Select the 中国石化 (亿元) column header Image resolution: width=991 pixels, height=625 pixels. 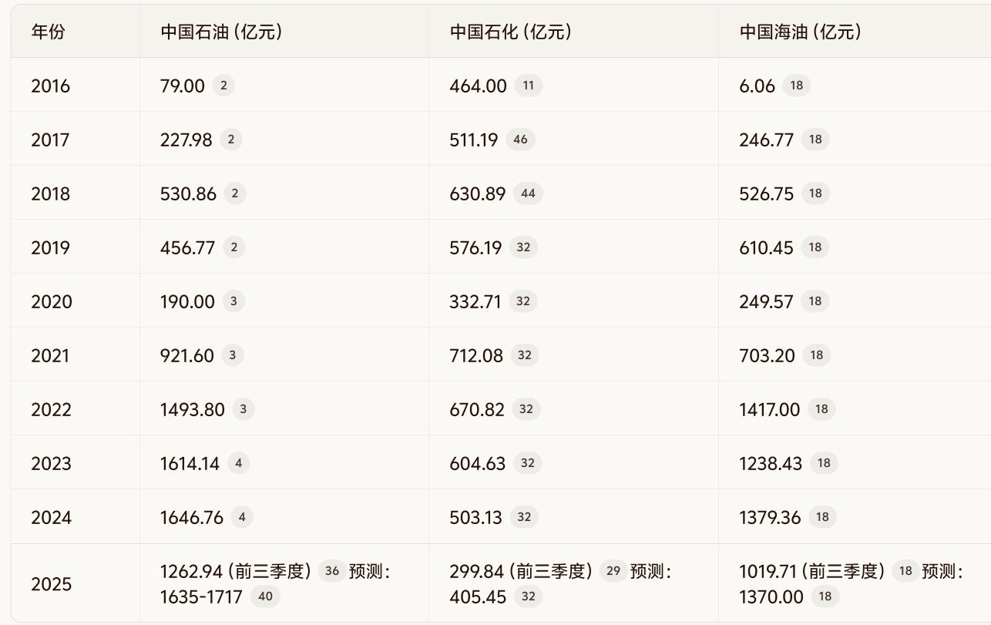point(511,32)
